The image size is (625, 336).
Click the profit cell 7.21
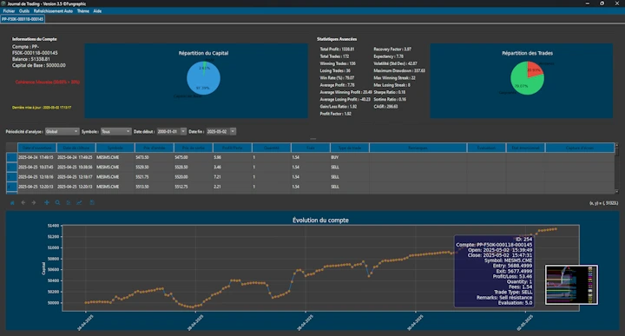coord(233,177)
